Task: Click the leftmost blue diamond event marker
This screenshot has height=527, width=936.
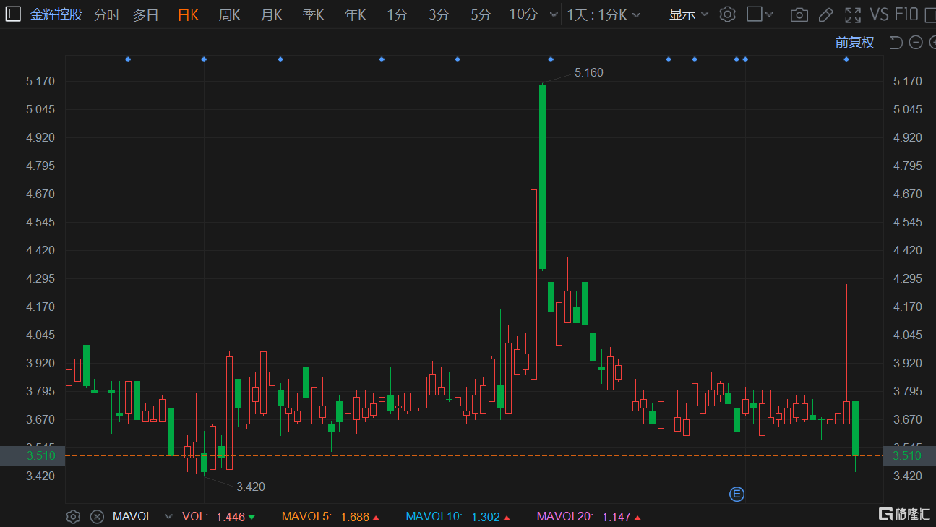Action: pos(128,59)
